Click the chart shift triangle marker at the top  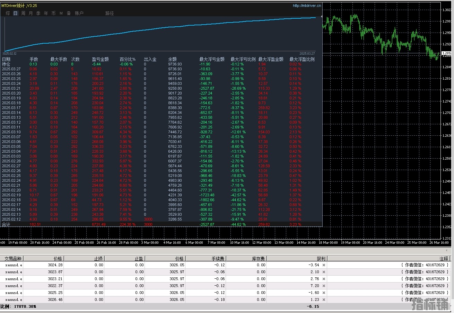322,16
